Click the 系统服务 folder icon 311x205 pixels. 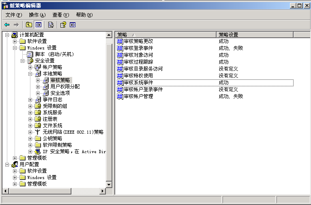pyautogui.click(x=38, y=113)
